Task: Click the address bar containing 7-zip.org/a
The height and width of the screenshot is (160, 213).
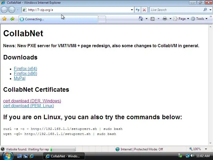Action: pyautogui.click(x=78, y=10)
